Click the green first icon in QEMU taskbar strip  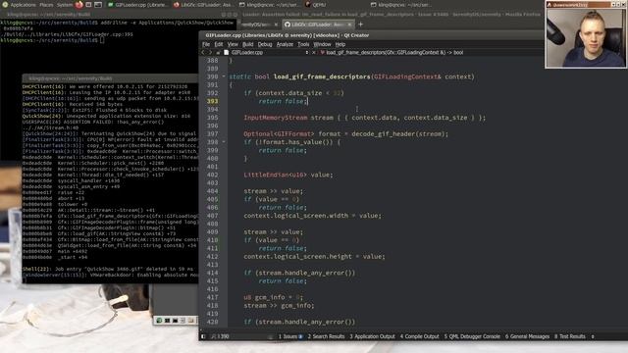point(159,321)
